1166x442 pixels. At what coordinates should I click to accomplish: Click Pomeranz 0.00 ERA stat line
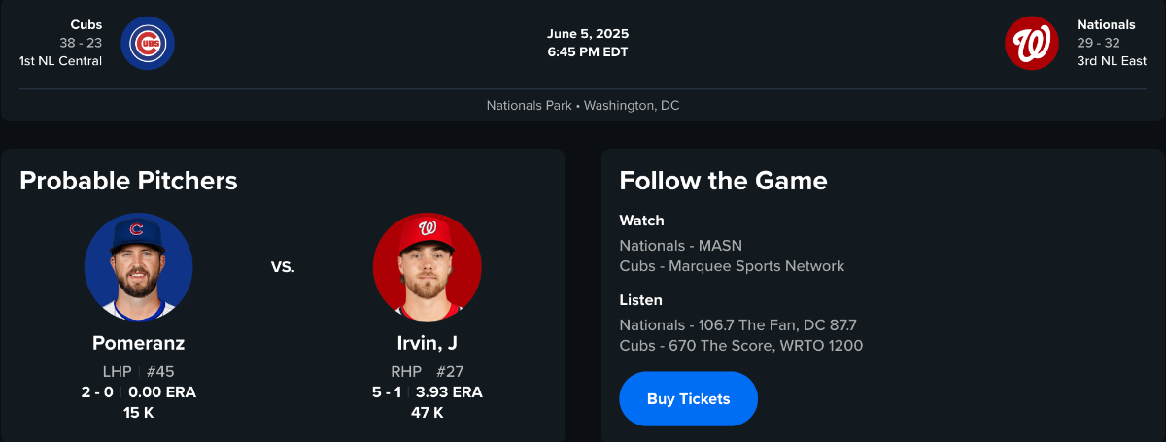click(x=138, y=392)
